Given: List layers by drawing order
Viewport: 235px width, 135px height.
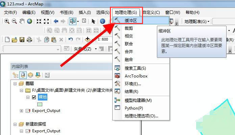Looking at the screenshot, I should point(16,75).
